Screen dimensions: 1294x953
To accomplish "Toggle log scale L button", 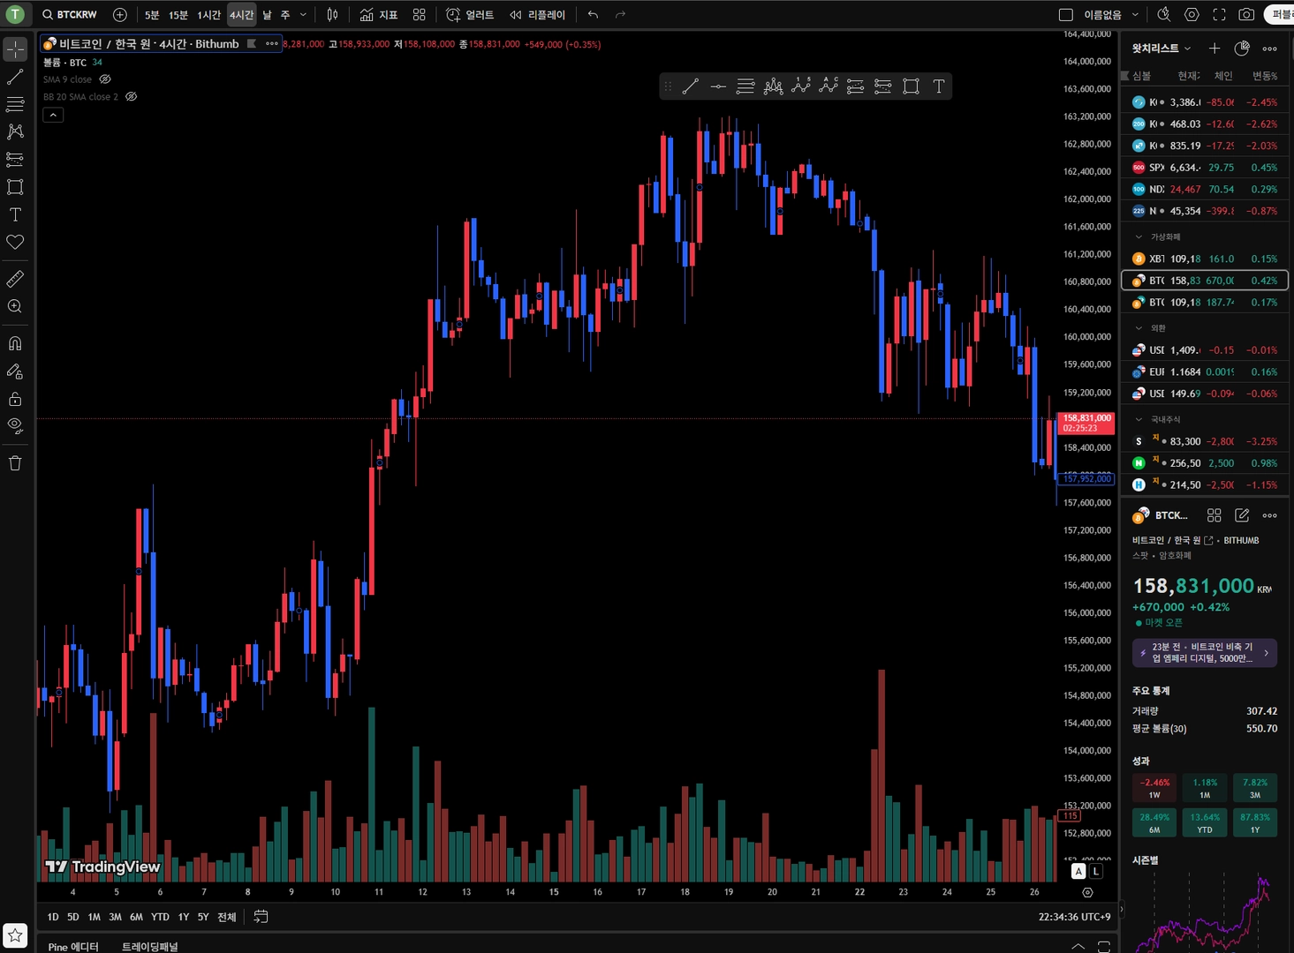I will pyautogui.click(x=1096, y=871).
